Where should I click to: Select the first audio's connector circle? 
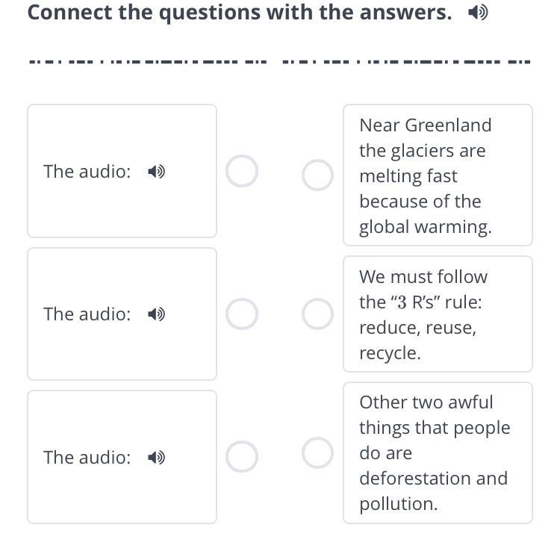[x=242, y=172]
